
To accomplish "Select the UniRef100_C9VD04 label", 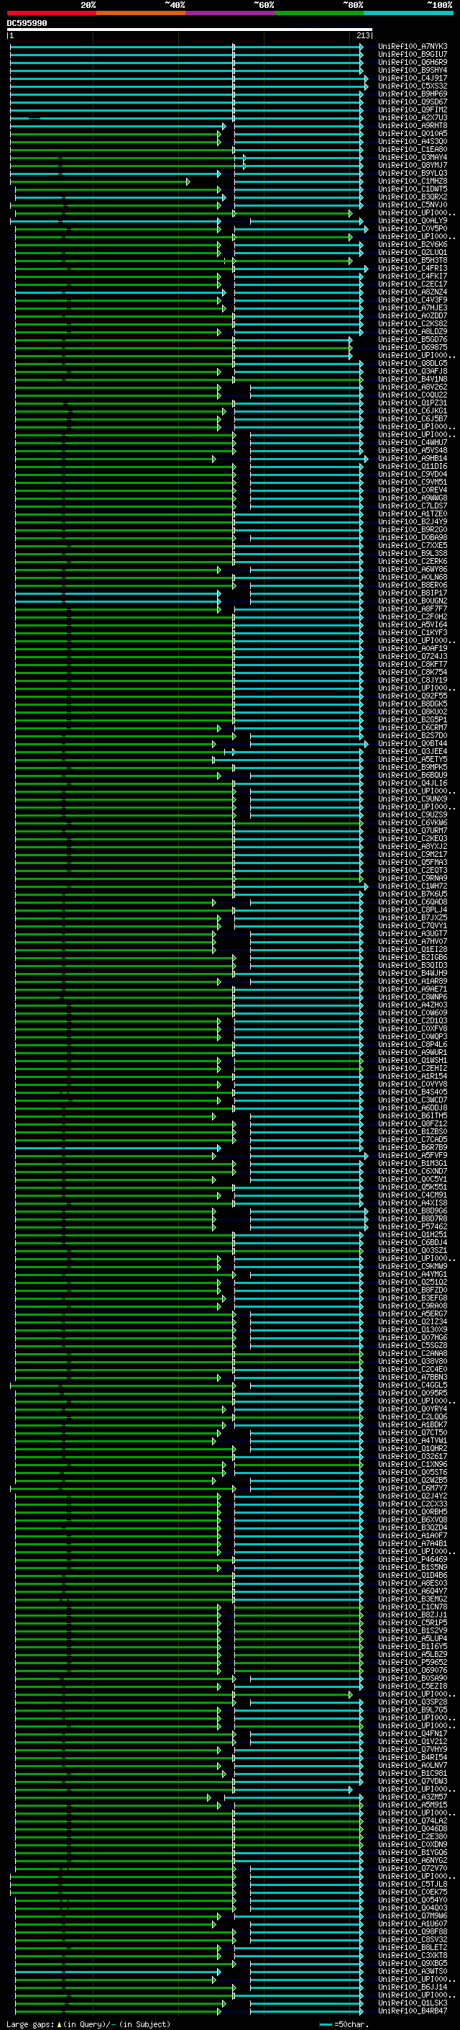I will coord(413,474).
